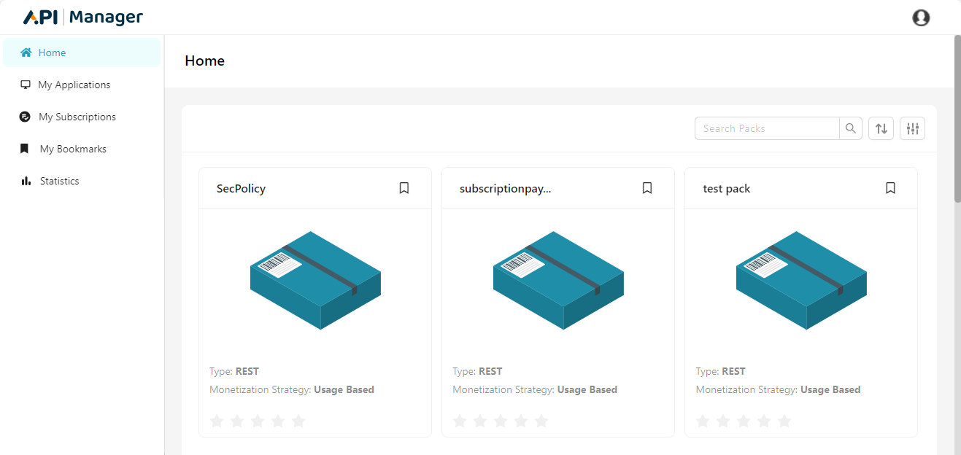The width and height of the screenshot is (961, 455).
Task: Open the SecPolicy pack title
Action: (x=241, y=187)
